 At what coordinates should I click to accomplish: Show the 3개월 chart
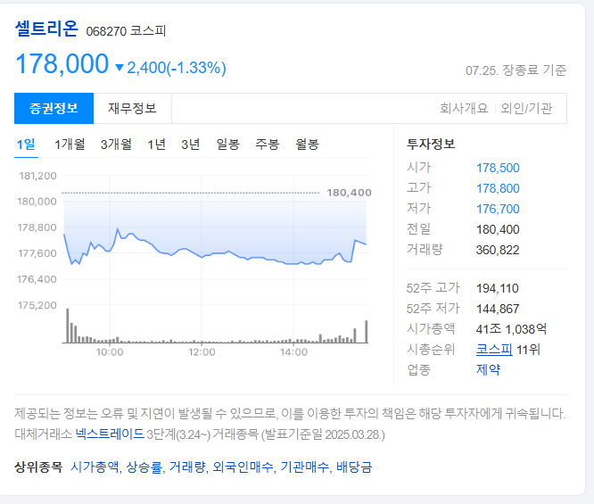pyautogui.click(x=116, y=145)
